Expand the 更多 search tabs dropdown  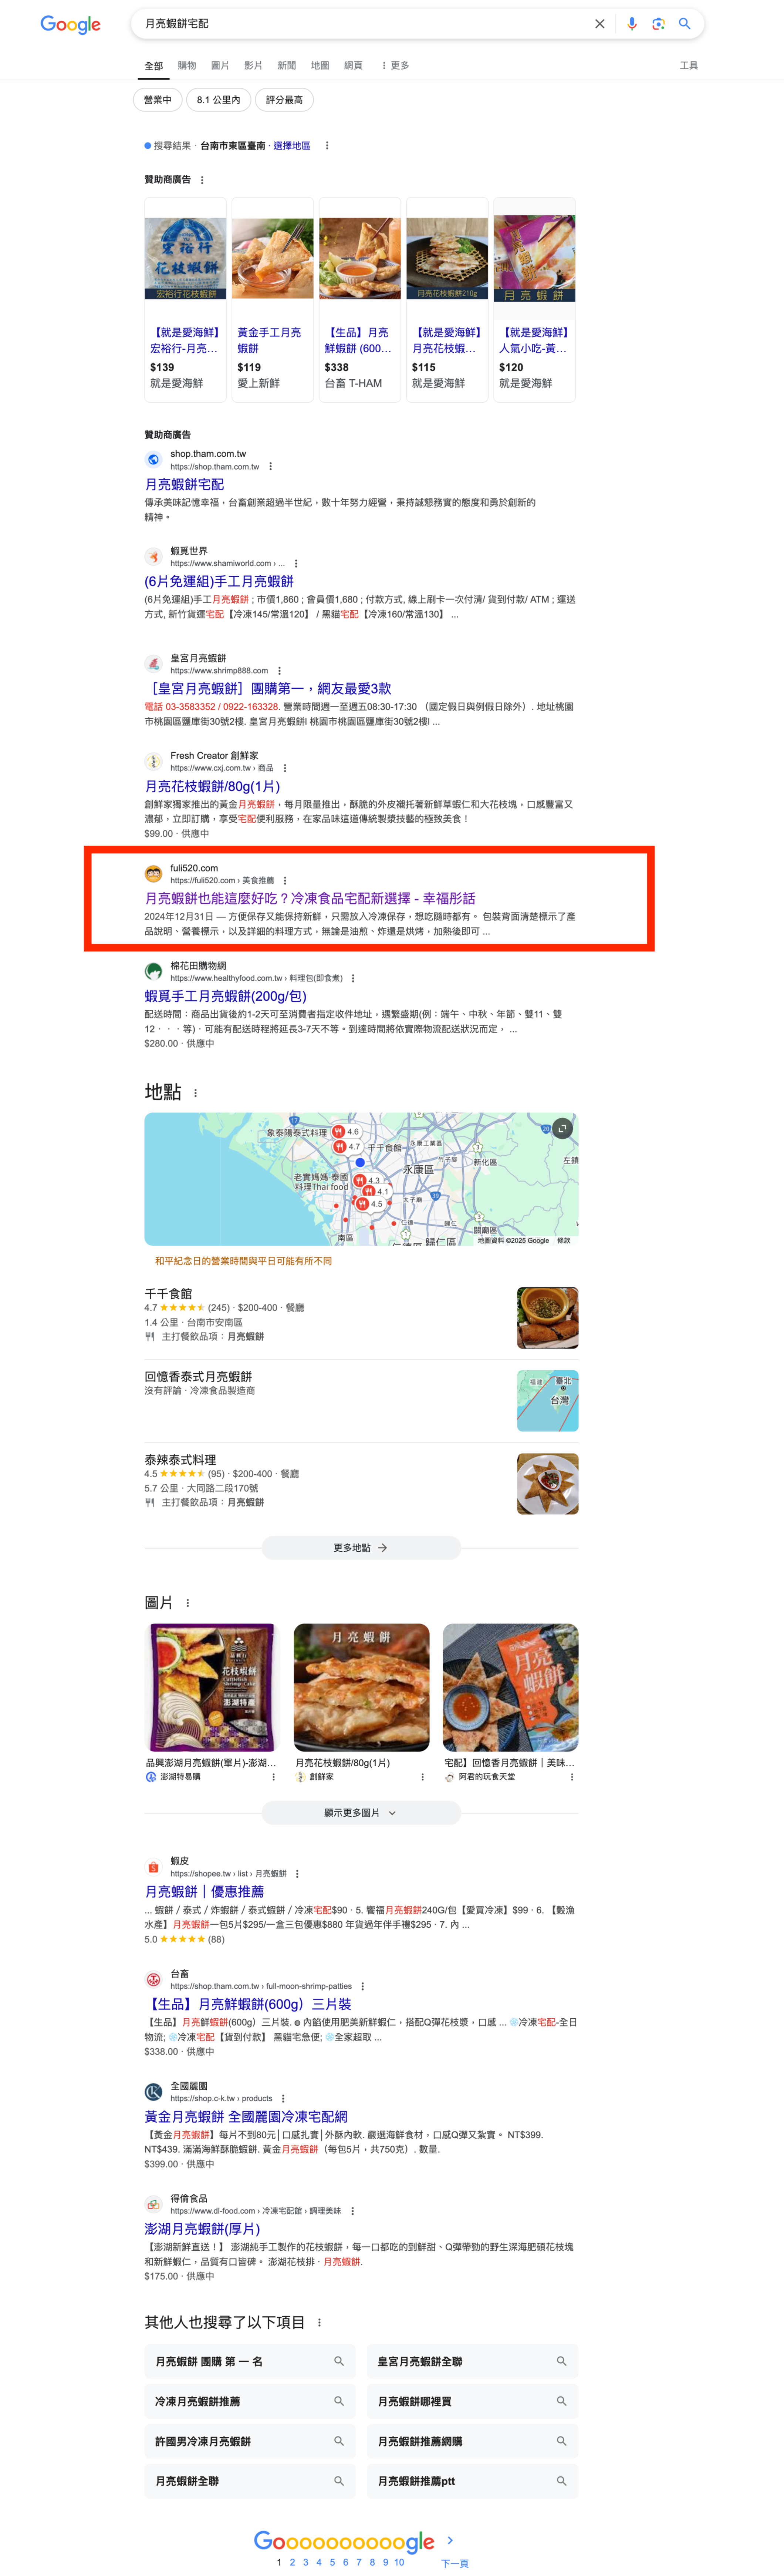tap(395, 65)
